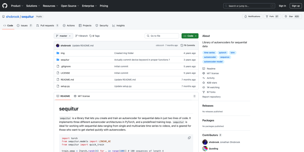Copy the code snippet with copy icon
This screenshot has height=152, width=304.
(x=189, y=138)
